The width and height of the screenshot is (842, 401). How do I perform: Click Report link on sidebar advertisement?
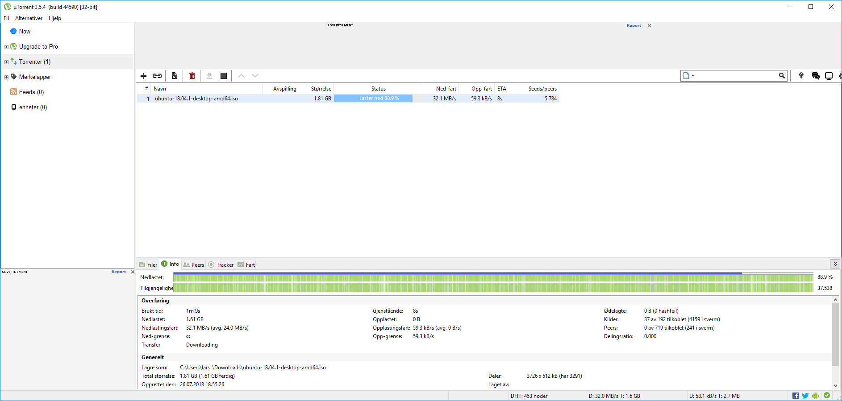point(119,272)
